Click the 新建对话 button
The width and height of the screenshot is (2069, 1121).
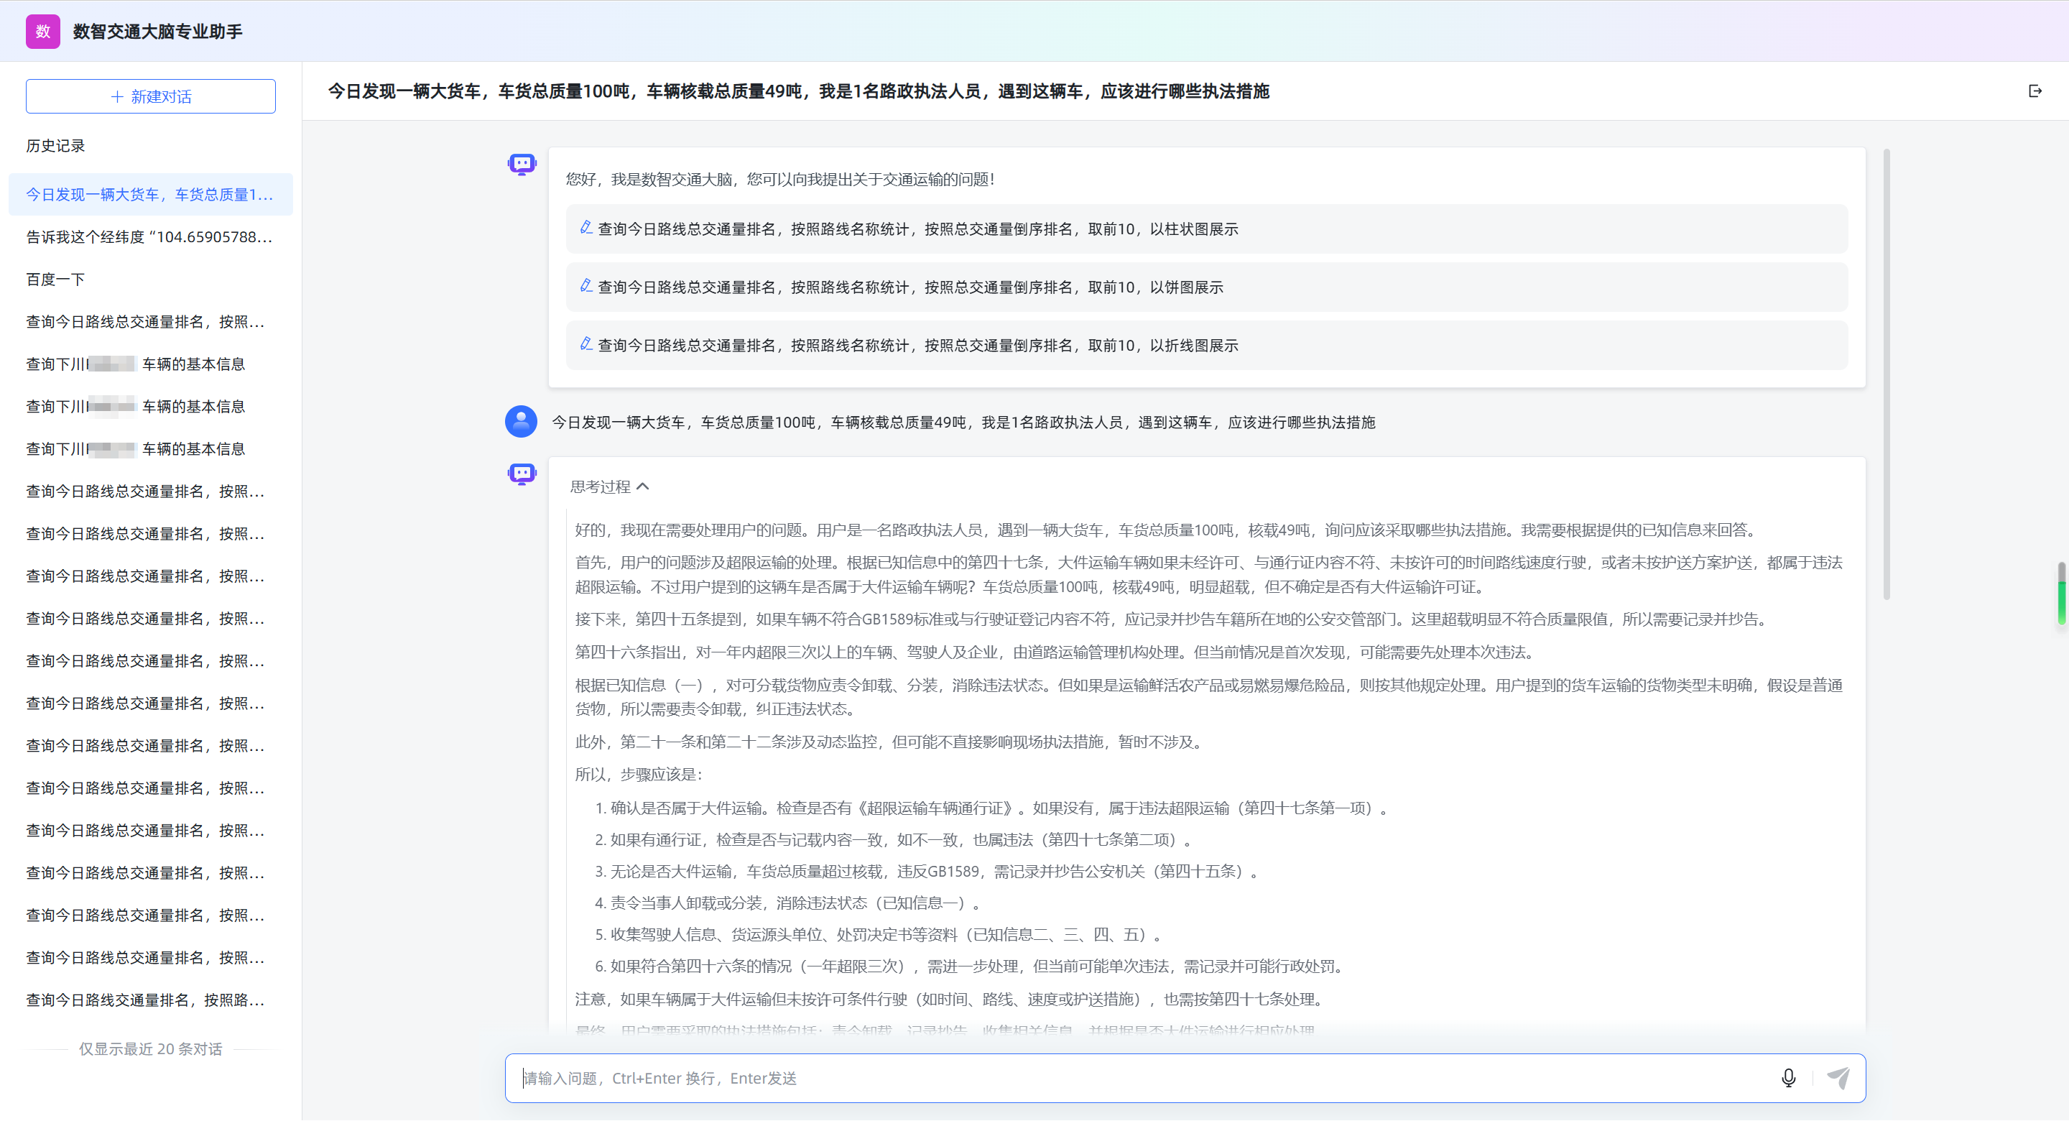tap(150, 96)
